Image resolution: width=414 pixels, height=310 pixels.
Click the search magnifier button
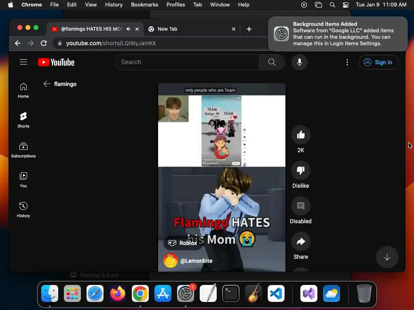pos(272,62)
